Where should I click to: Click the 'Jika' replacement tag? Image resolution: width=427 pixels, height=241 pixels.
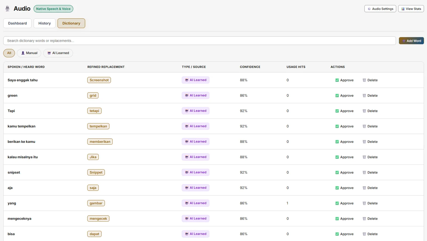click(93, 157)
